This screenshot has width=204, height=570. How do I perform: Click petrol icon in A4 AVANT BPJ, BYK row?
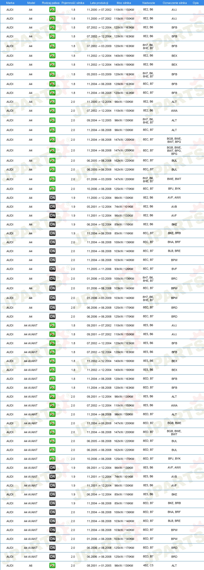pyautogui.click(x=52, y=459)
